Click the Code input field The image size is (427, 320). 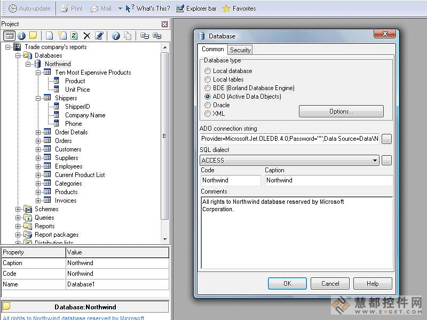click(231, 180)
